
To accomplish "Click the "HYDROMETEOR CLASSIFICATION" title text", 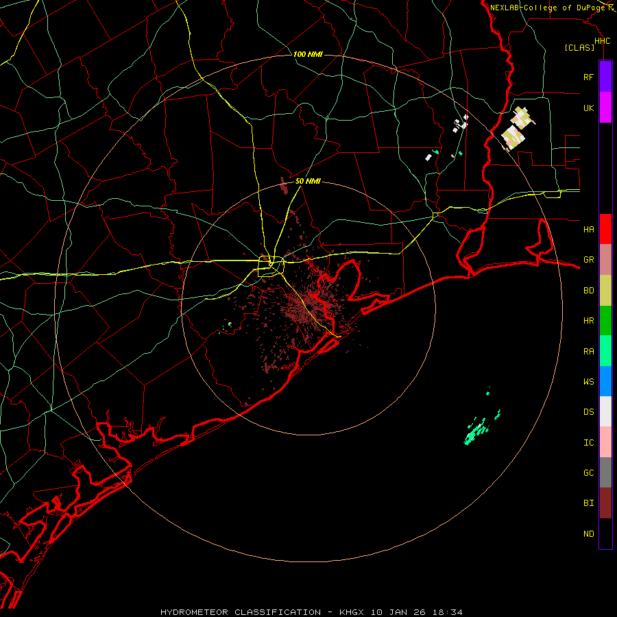I will [241, 612].
